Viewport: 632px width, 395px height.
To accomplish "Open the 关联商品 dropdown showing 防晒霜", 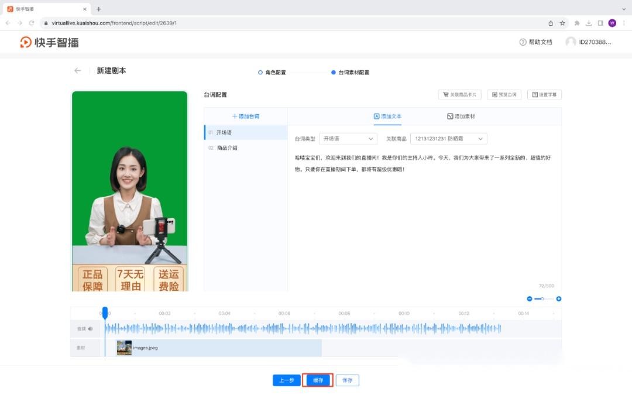I will pyautogui.click(x=449, y=139).
